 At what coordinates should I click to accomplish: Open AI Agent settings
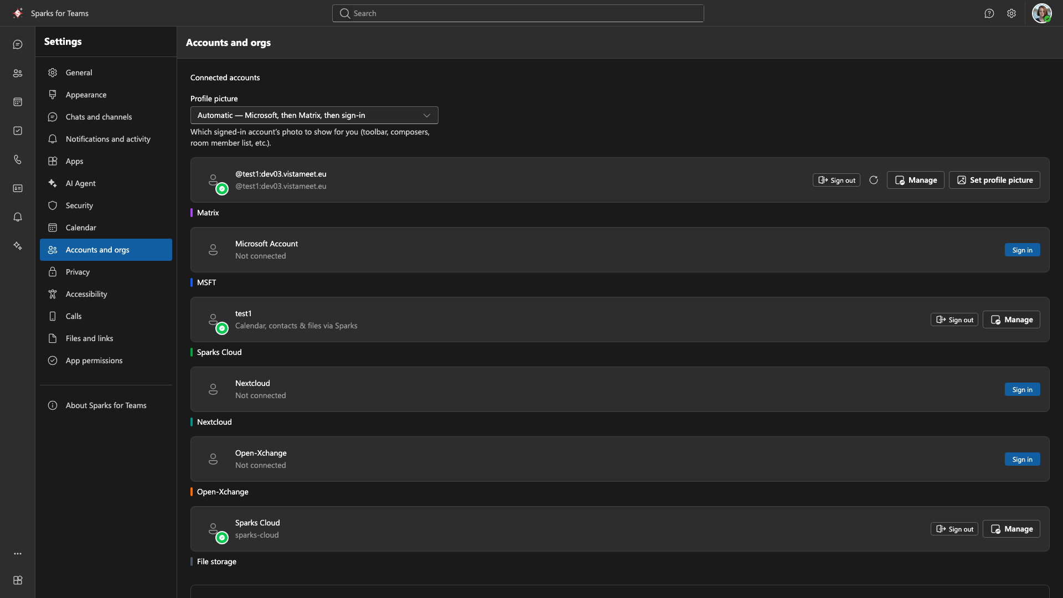click(x=106, y=183)
